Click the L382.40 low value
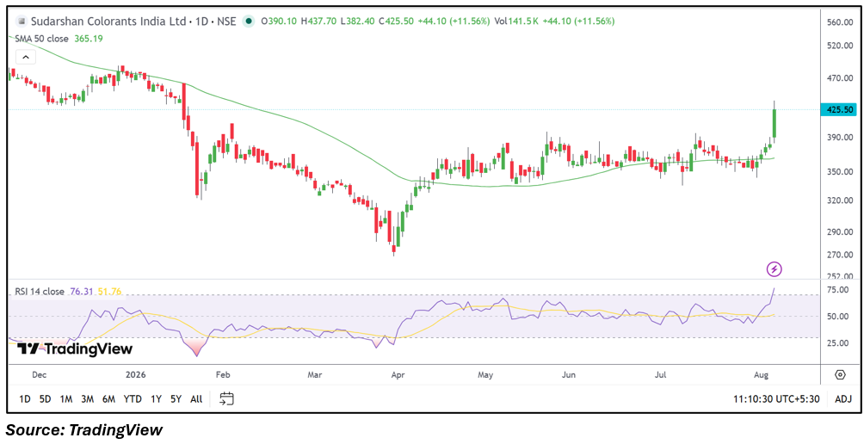The height and width of the screenshot is (444, 864). tap(358, 22)
